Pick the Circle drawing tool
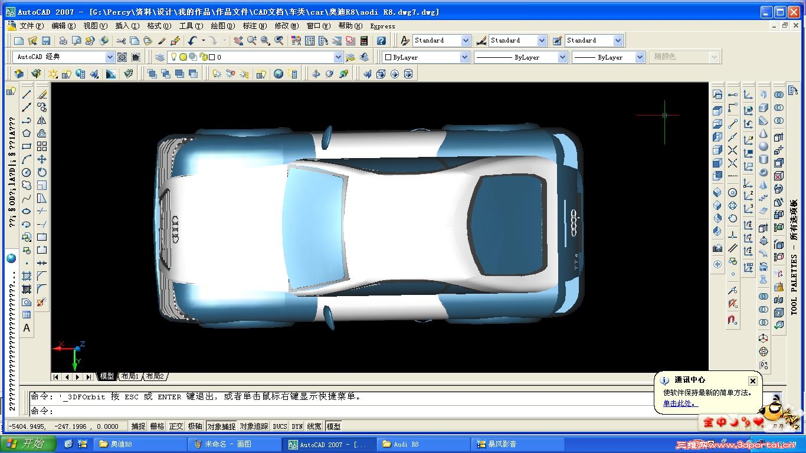 (x=27, y=172)
